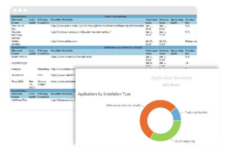Select the PeopleSoft element name
This screenshot has width=233, height=159.
click(17, 81)
